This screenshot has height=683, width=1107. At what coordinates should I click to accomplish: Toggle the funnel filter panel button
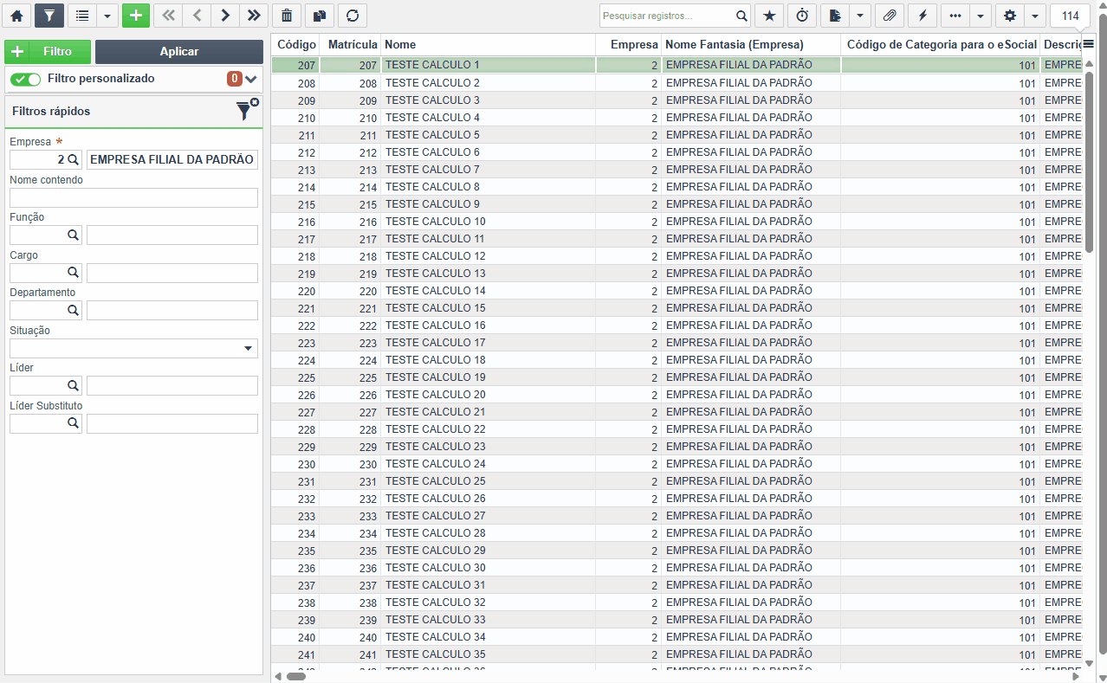pyautogui.click(x=49, y=16)
